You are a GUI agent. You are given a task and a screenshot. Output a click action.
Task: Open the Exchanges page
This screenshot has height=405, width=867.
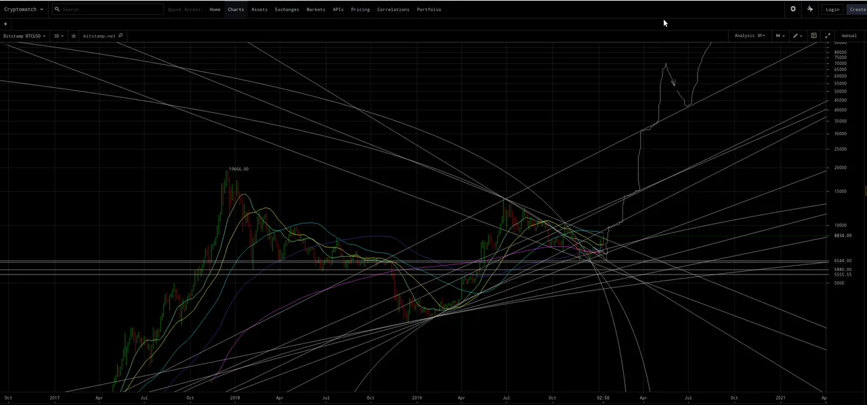coord(287,9)
